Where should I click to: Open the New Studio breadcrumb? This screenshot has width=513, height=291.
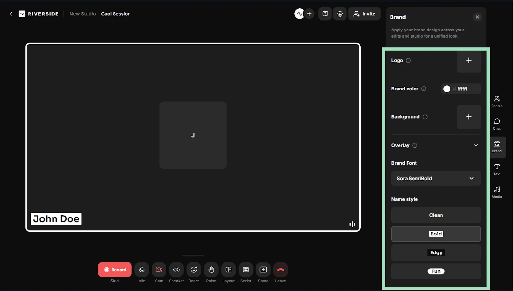(82, 14)
